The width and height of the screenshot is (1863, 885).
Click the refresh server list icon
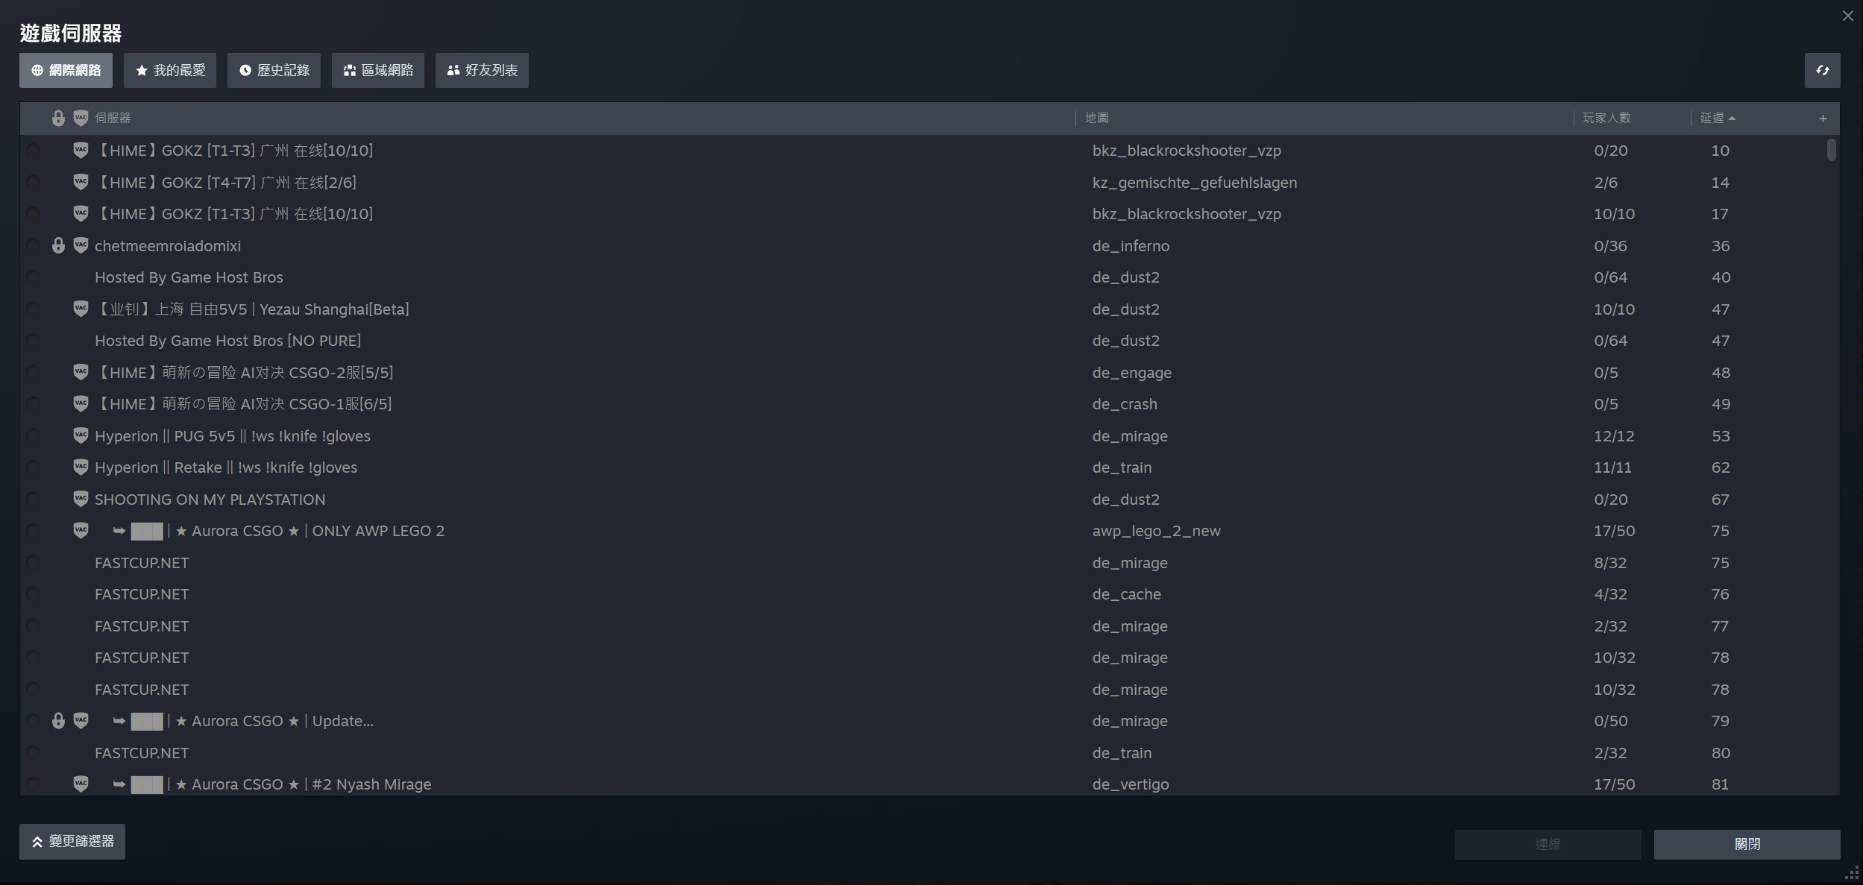click(1822, 70)
